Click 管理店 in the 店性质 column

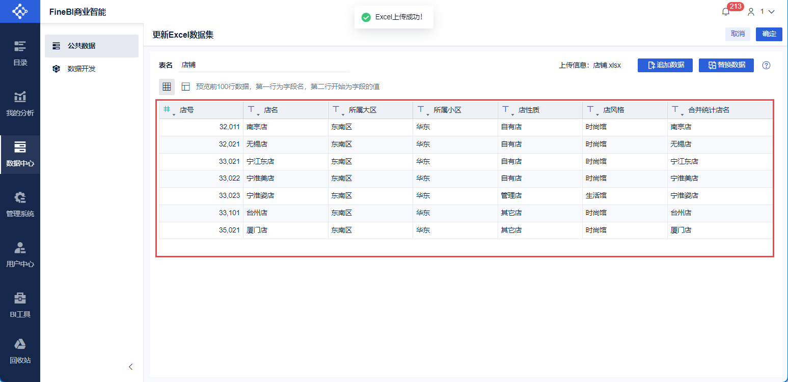[511, 196]
